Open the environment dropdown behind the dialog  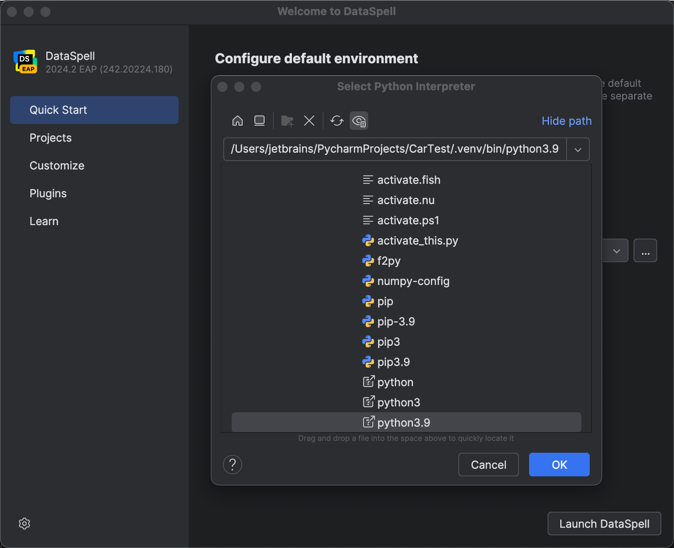pos(616,251)
